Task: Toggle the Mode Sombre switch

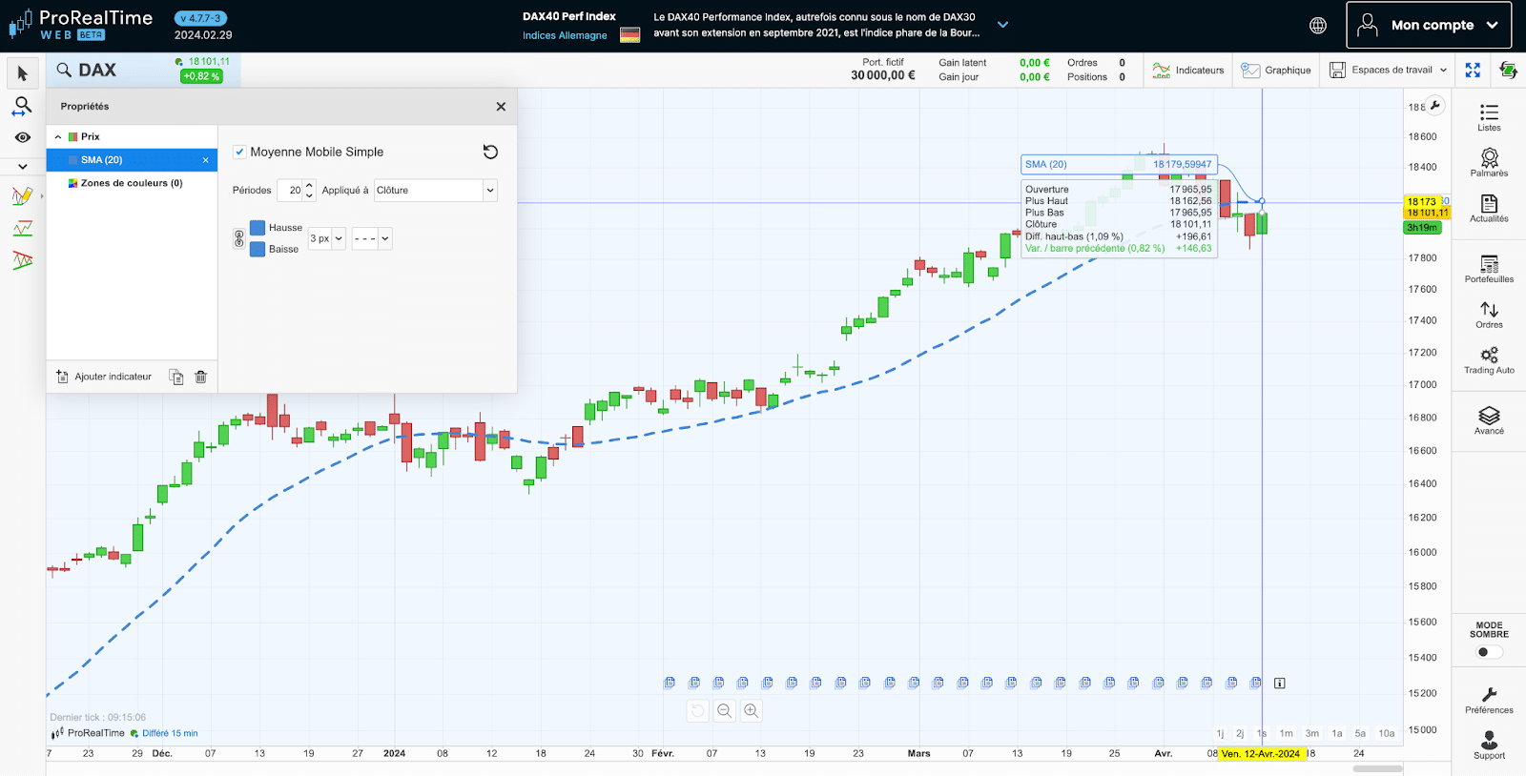Action: pos(1488,652)
